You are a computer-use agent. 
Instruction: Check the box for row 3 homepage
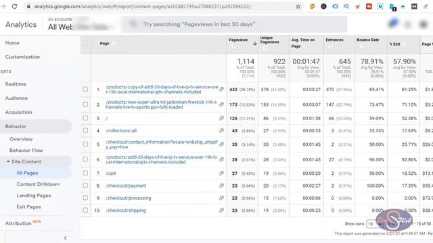[x=86, y=118]
